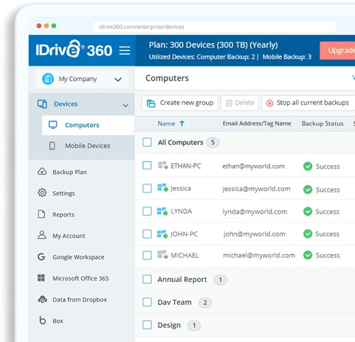Click the browser address bar
355x342 pixels.
214,27
